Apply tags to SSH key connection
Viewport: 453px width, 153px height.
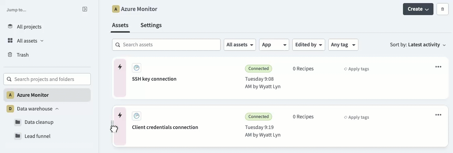tap(358, 69)
